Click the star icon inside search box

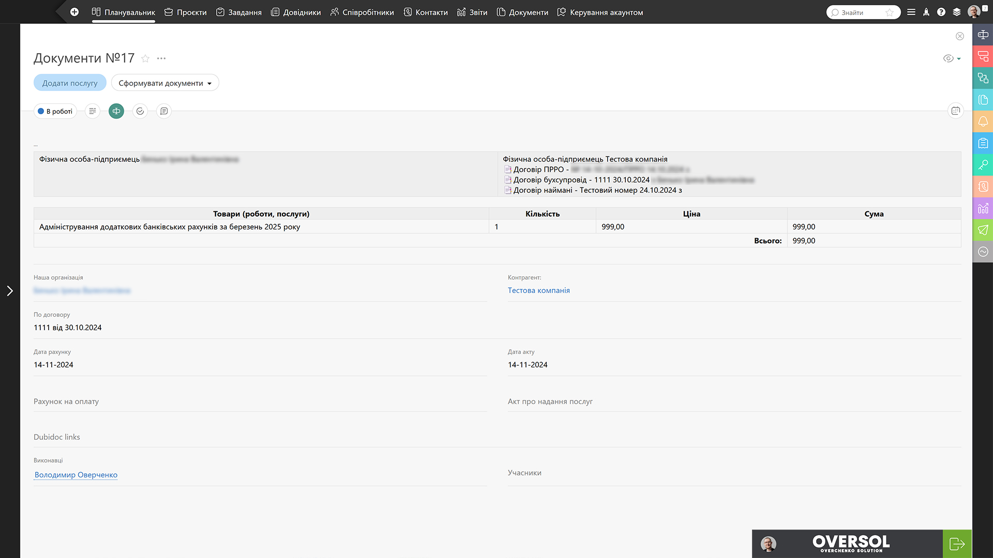[890, 12]
